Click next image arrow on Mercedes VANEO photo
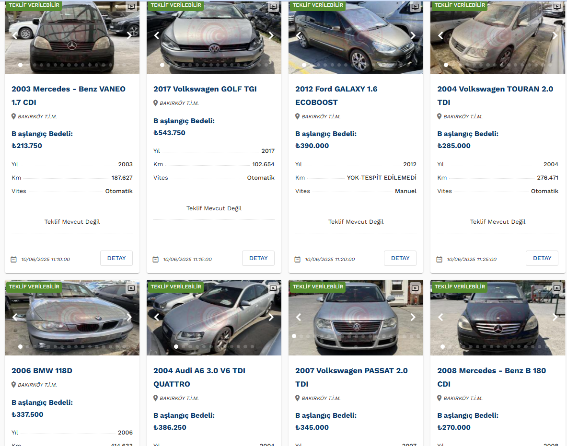Screen dimensions: 567x446 click(129, 35)
